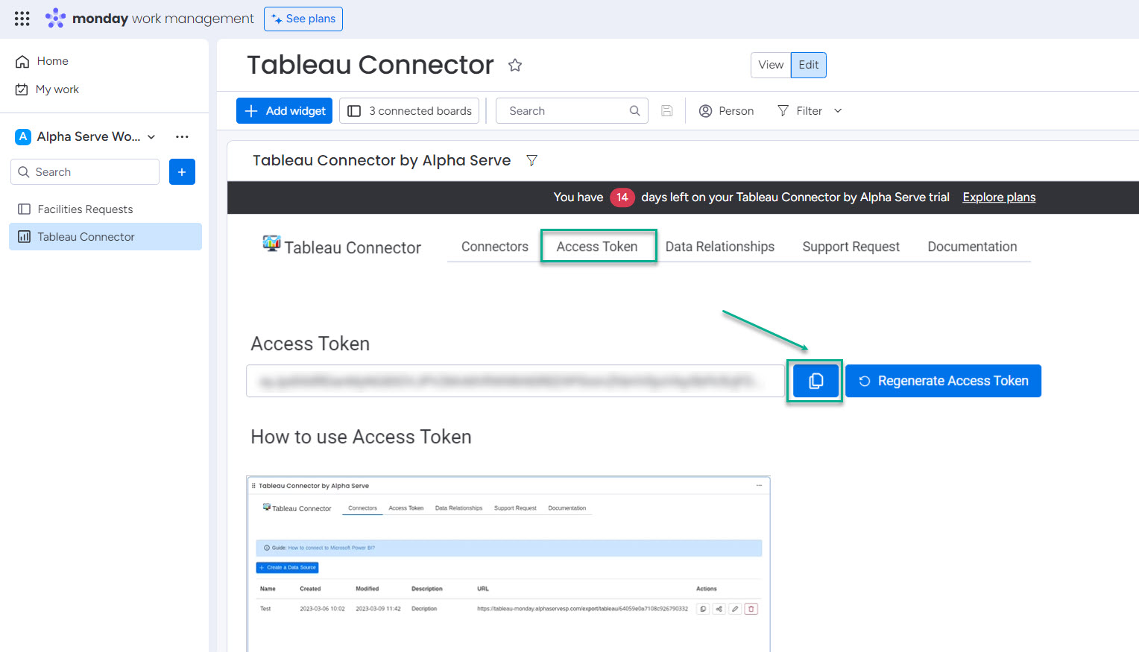Expand the Filter dropdown chevron
This screenshot has height=652, width=1139.
[x=837, y=110]
